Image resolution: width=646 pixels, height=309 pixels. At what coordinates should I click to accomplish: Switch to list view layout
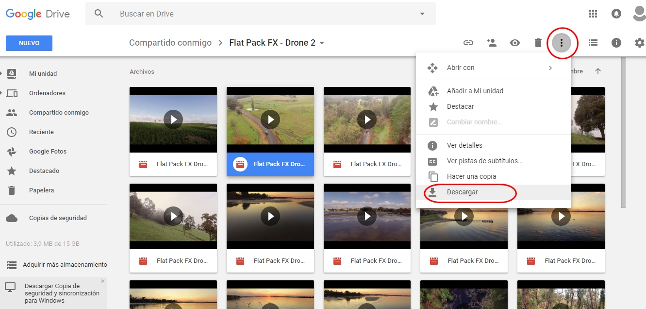tap(593, 43)
